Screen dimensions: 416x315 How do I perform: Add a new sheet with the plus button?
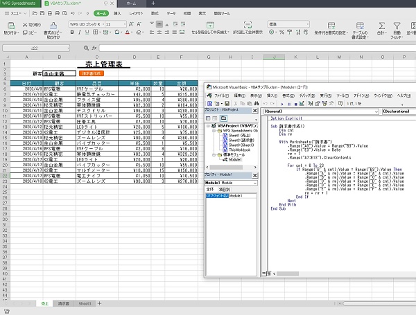(x=99, y=304)
